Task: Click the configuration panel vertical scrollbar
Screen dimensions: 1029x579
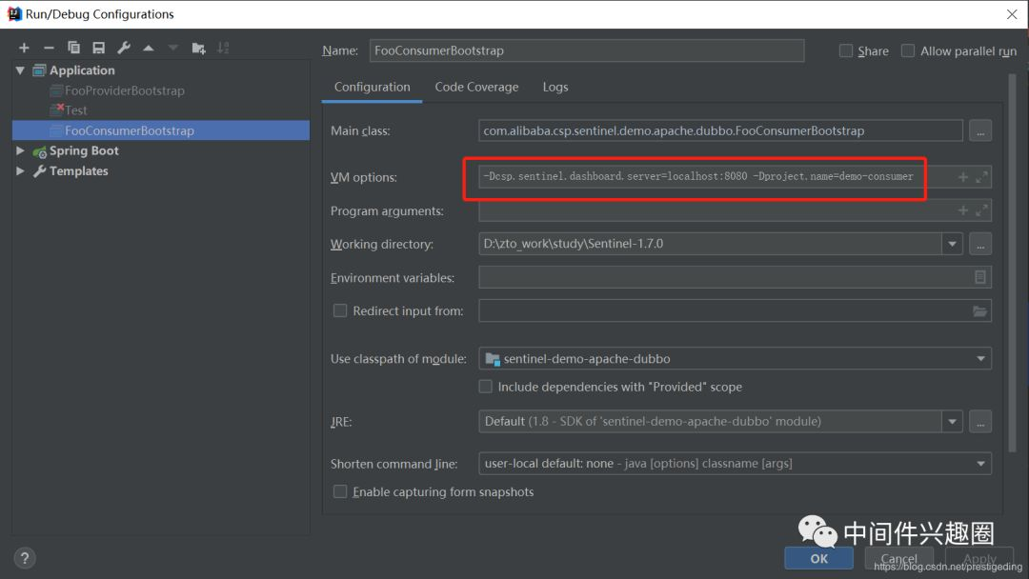Action: click(x=1012, y=262)
